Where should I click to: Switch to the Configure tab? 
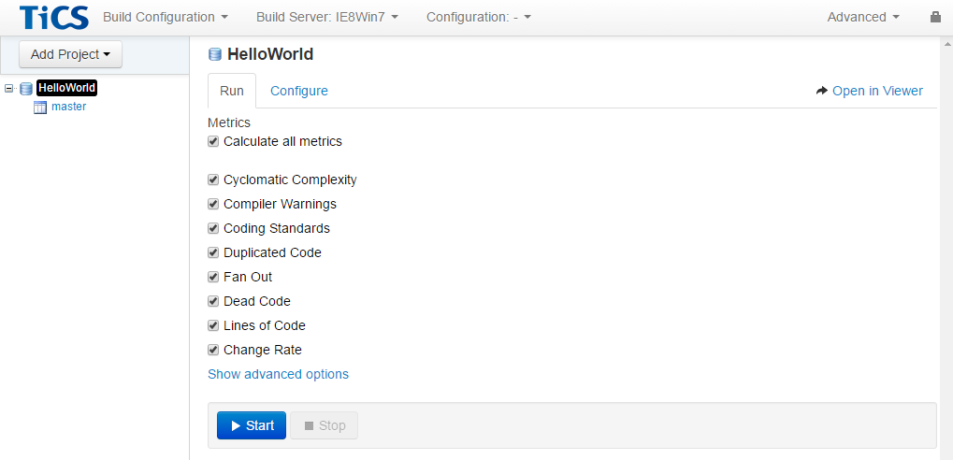coord(299,91)
